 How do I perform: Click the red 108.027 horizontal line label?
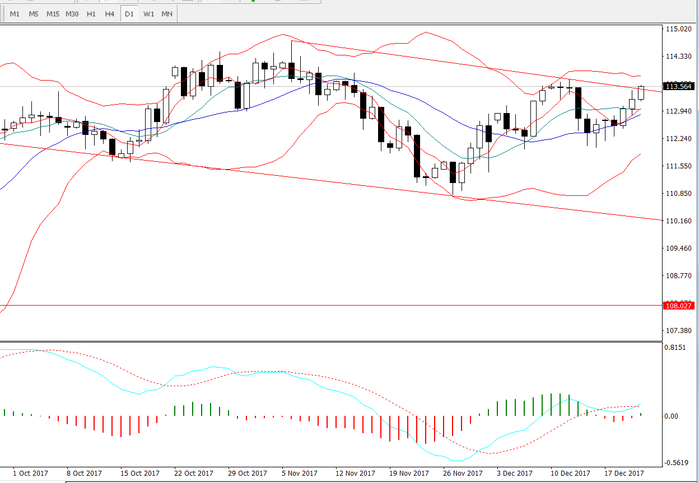tap(678, 306)
